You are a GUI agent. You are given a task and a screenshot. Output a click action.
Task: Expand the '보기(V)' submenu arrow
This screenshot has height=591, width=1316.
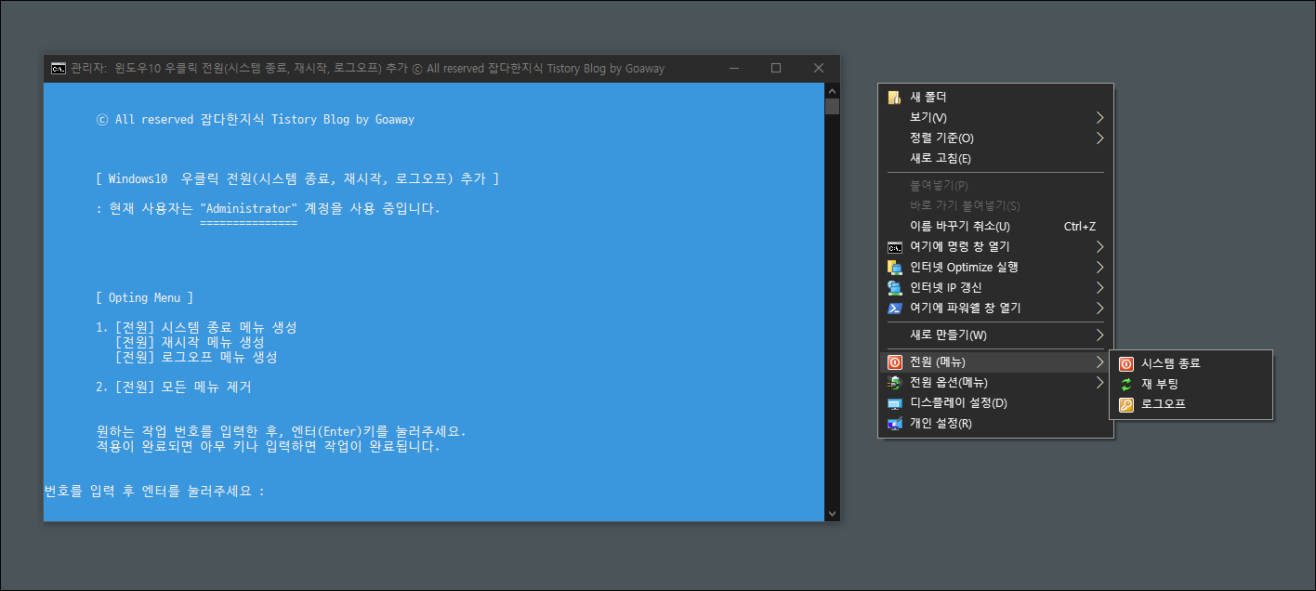pos(1099,118)
